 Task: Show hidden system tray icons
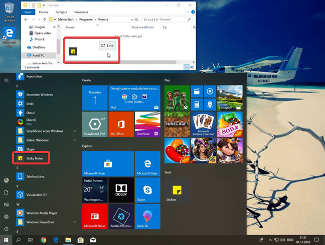coord(270,240)
